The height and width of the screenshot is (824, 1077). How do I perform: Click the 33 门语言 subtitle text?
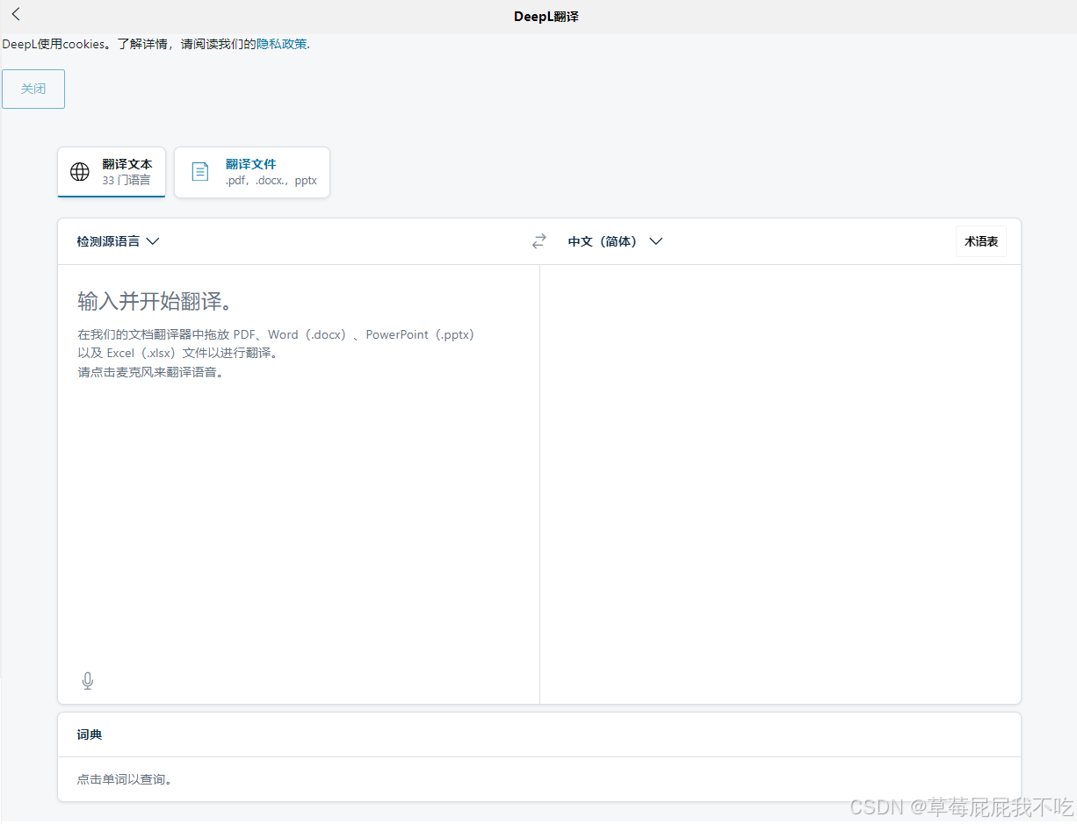tap(126, 180)
